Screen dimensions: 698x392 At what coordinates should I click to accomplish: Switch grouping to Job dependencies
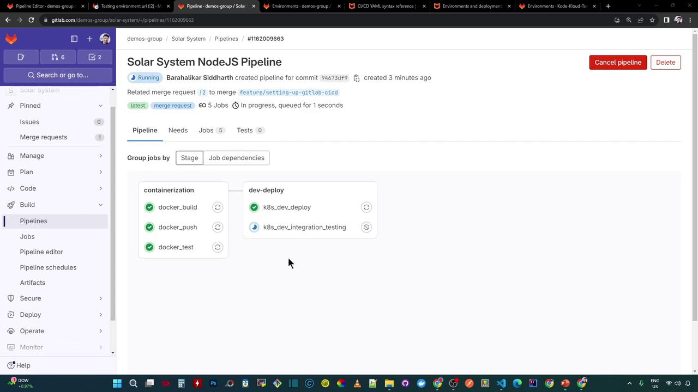tap(236, 158)
